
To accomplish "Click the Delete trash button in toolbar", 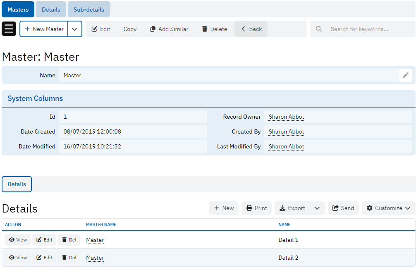I will pos(214,29).
